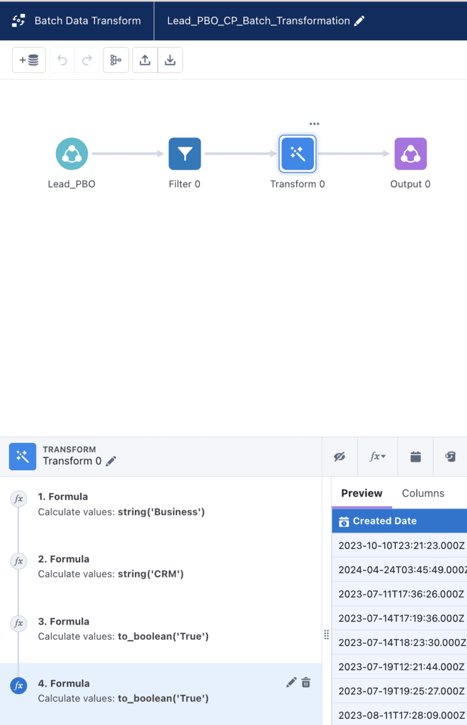Click the calendar date transform icon
The image size is (467, 725).
tap(415, 457)
